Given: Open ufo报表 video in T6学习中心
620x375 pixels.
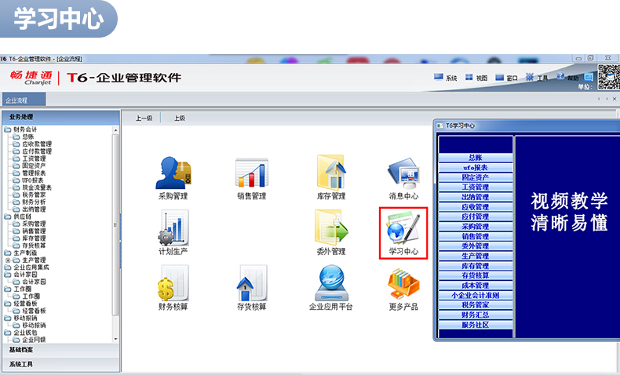Looking at the screenshot, I should pos(476,167).
